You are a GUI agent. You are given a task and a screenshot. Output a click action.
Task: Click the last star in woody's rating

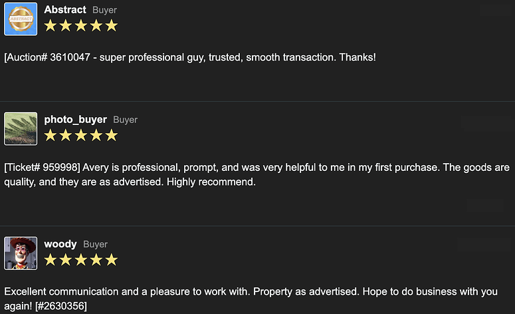click(112, 259)
